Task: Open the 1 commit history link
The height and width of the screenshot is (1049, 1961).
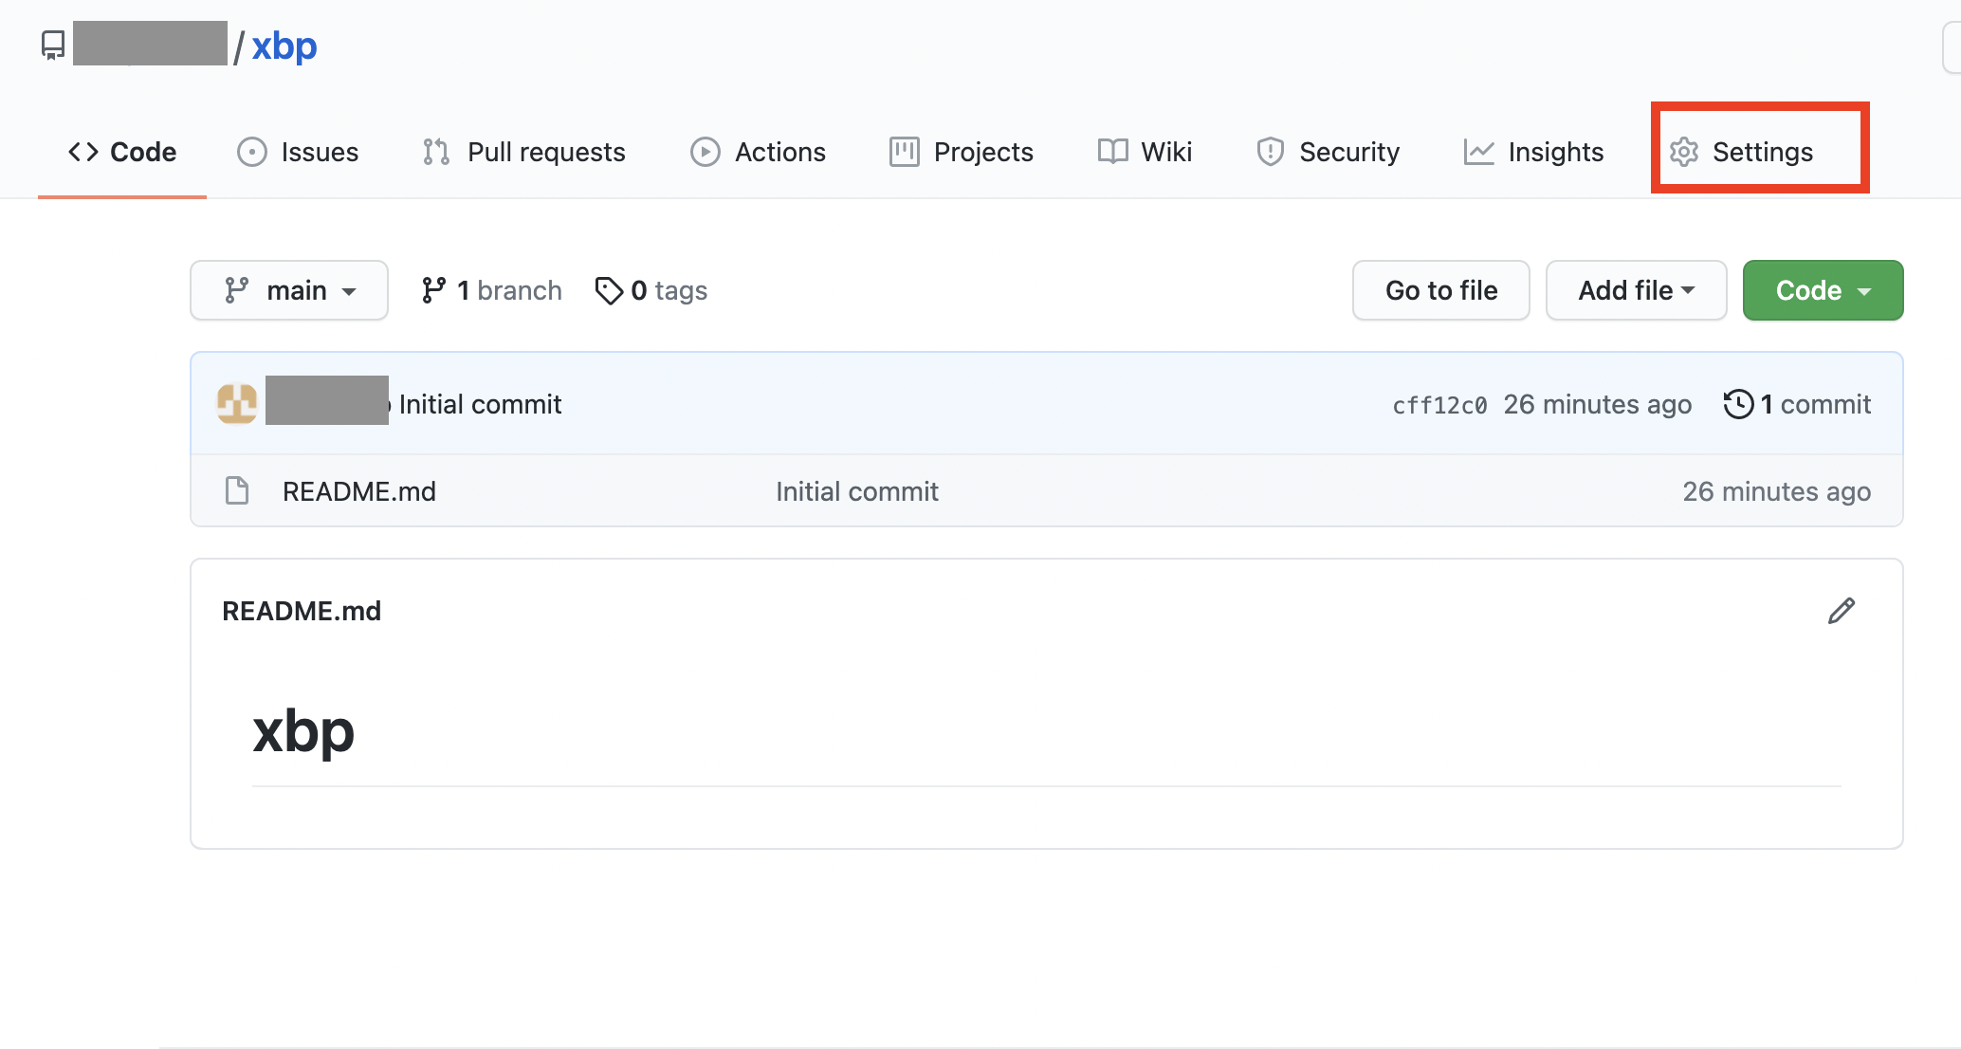Action: point(1797,404)
